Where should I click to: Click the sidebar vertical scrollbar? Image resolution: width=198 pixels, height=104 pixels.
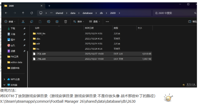28,69
